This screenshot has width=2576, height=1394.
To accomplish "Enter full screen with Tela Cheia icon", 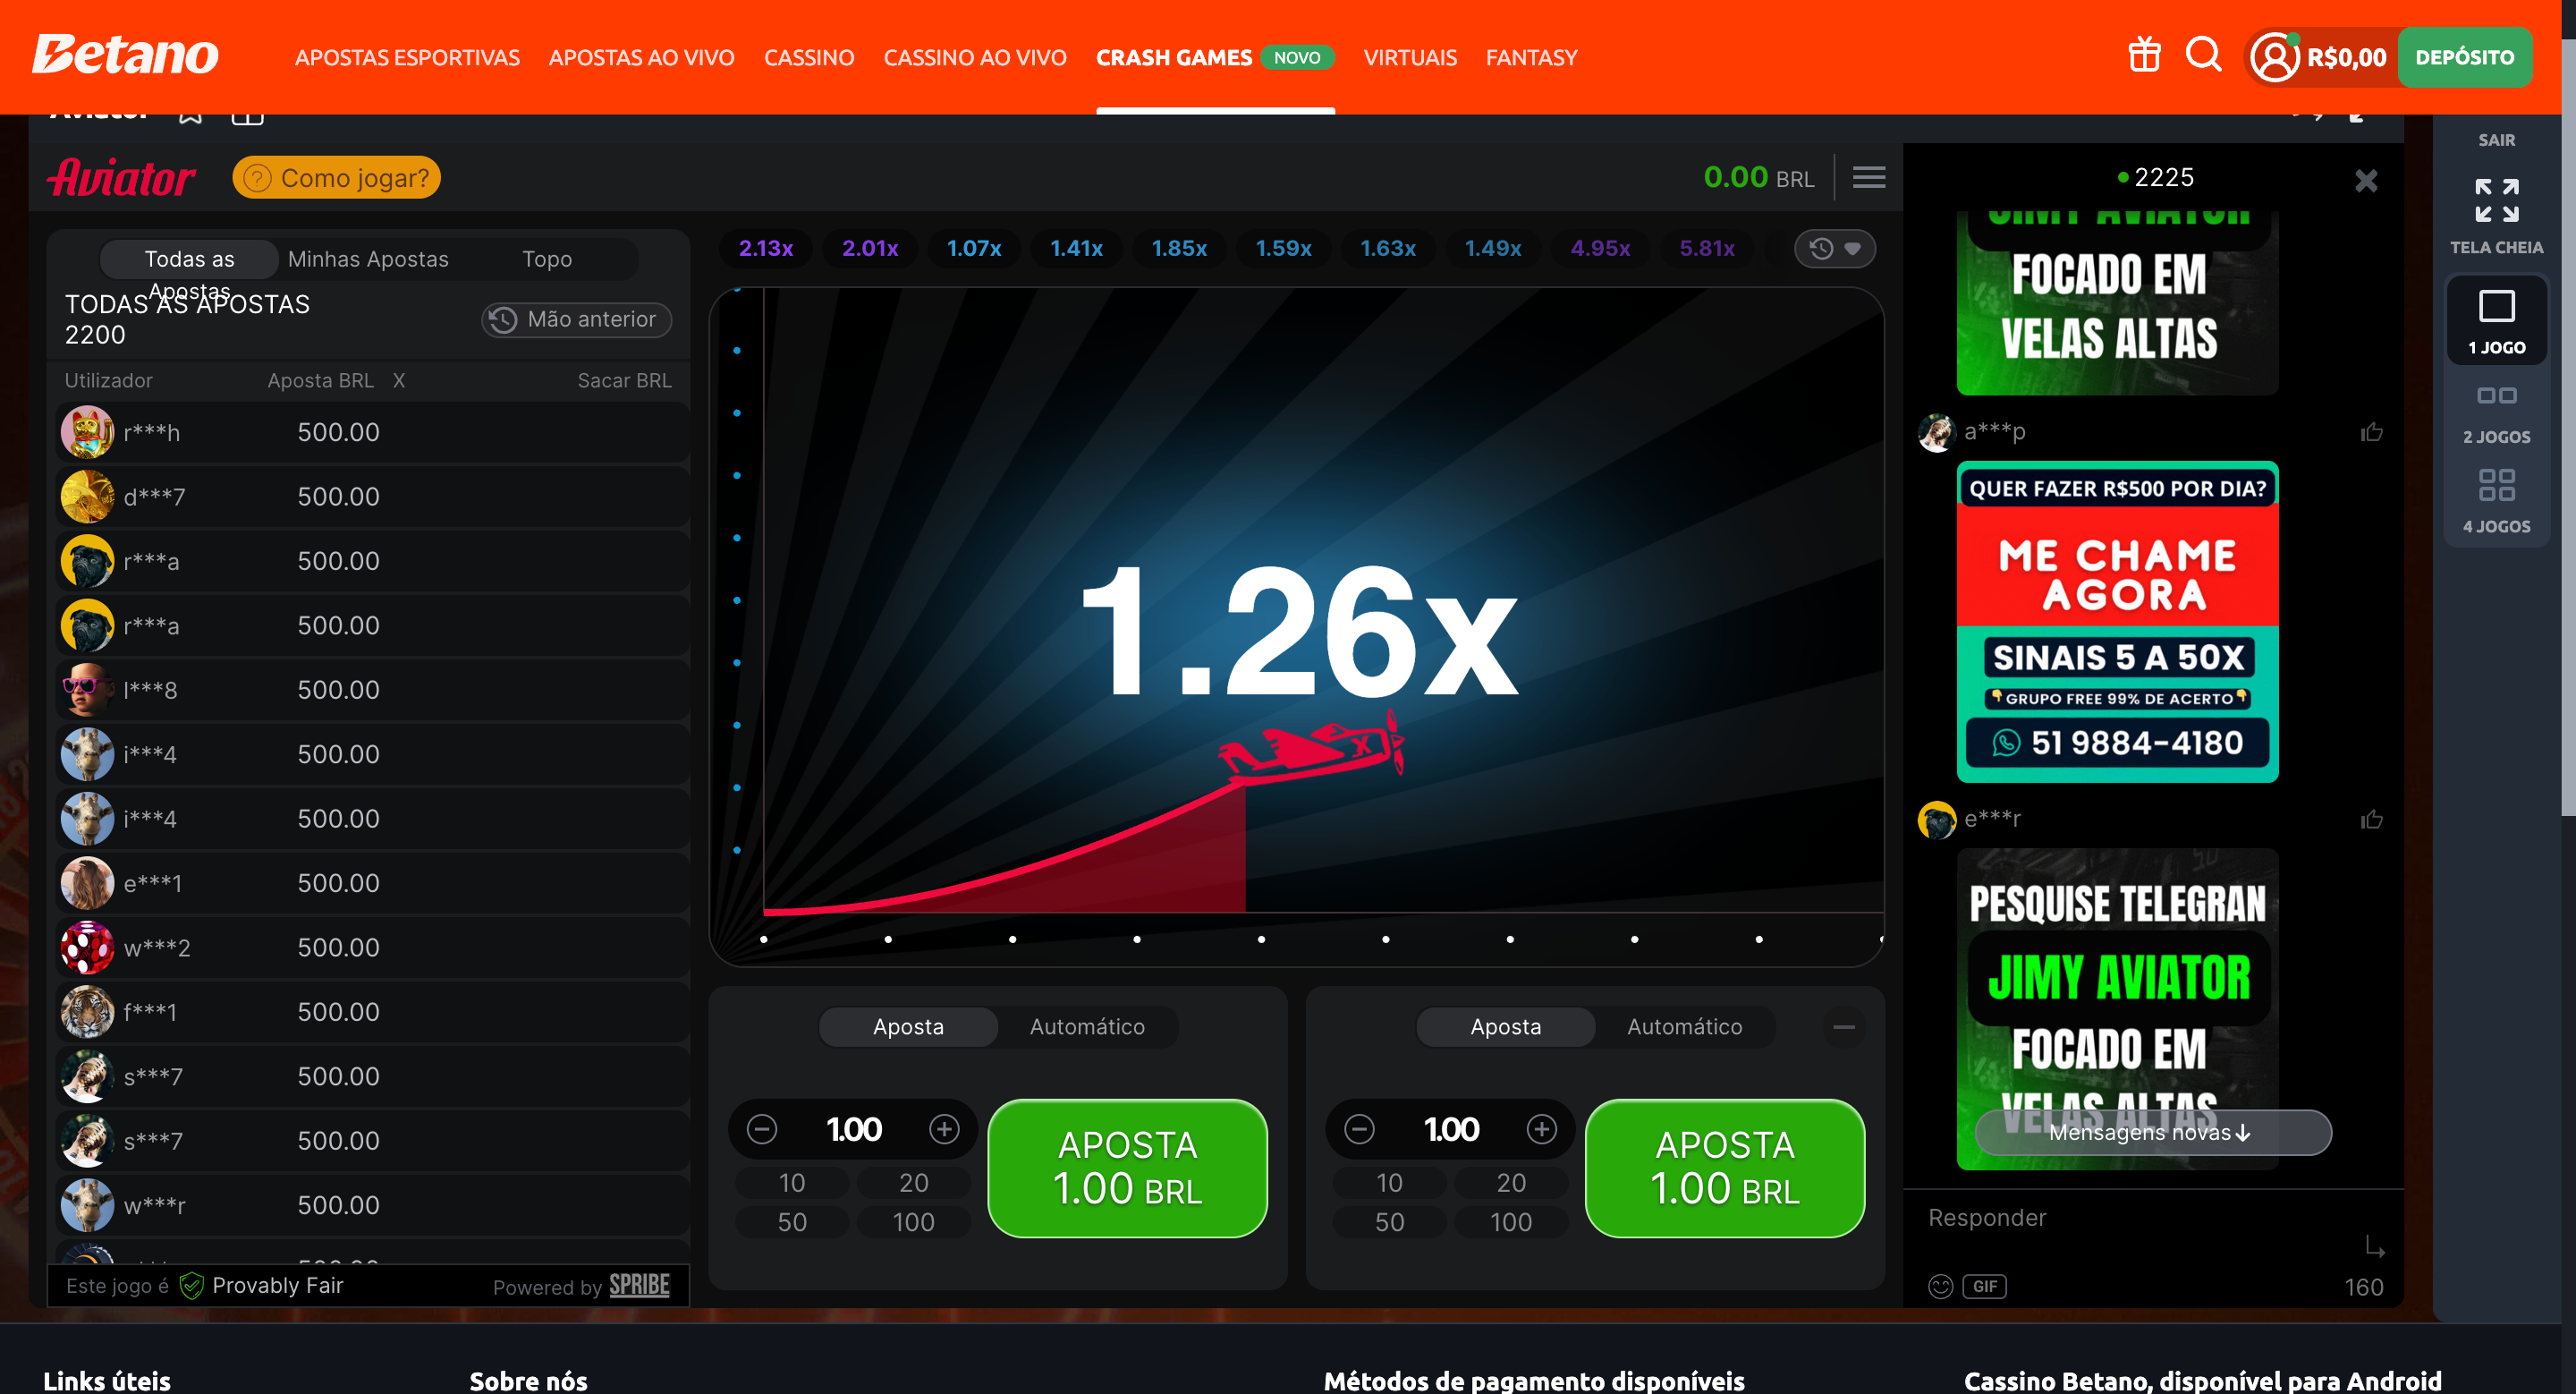I will [x=2496, y=201].
